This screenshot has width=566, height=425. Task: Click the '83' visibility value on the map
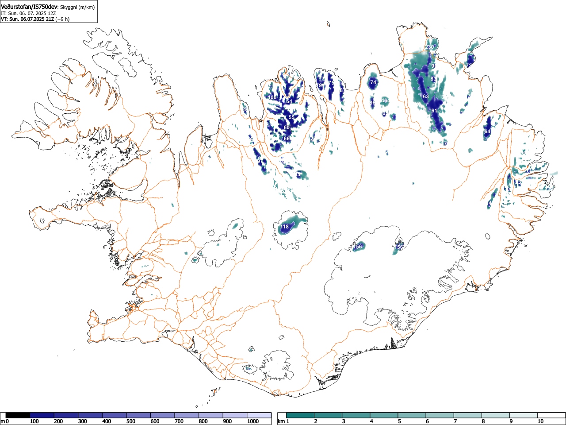(x=433, y=79)
